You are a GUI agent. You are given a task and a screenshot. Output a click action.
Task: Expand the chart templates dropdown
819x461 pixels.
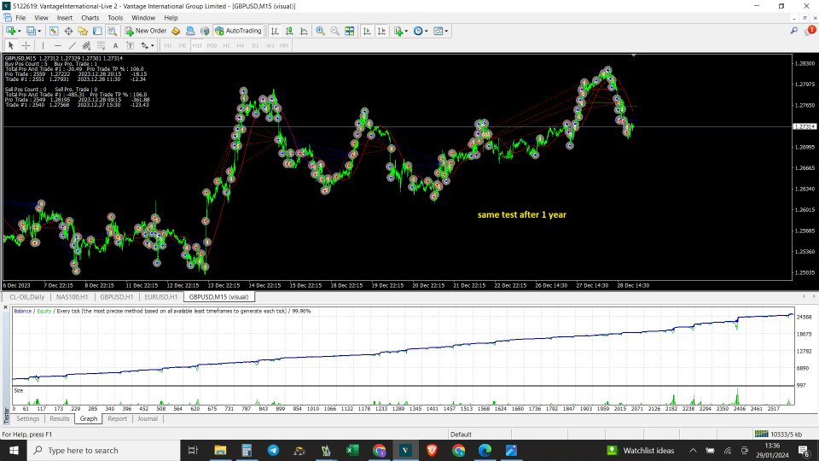click(x=447, y=31)
